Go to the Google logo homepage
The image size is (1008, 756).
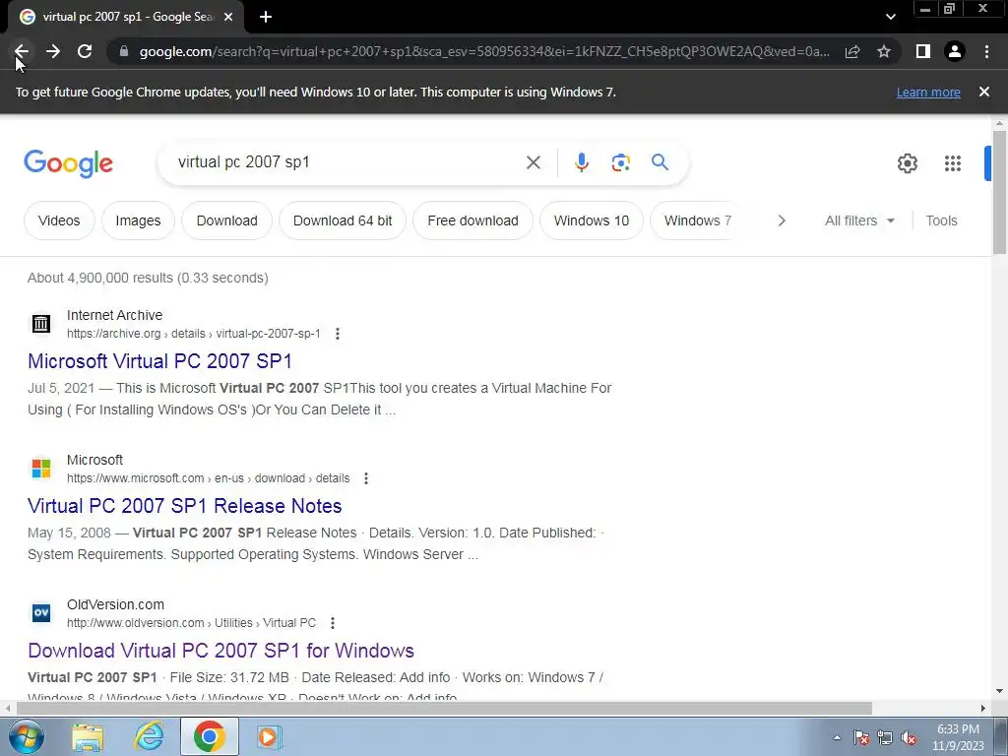[68, 163]
